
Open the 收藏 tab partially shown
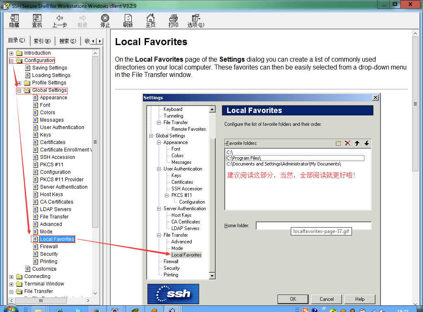87,41
